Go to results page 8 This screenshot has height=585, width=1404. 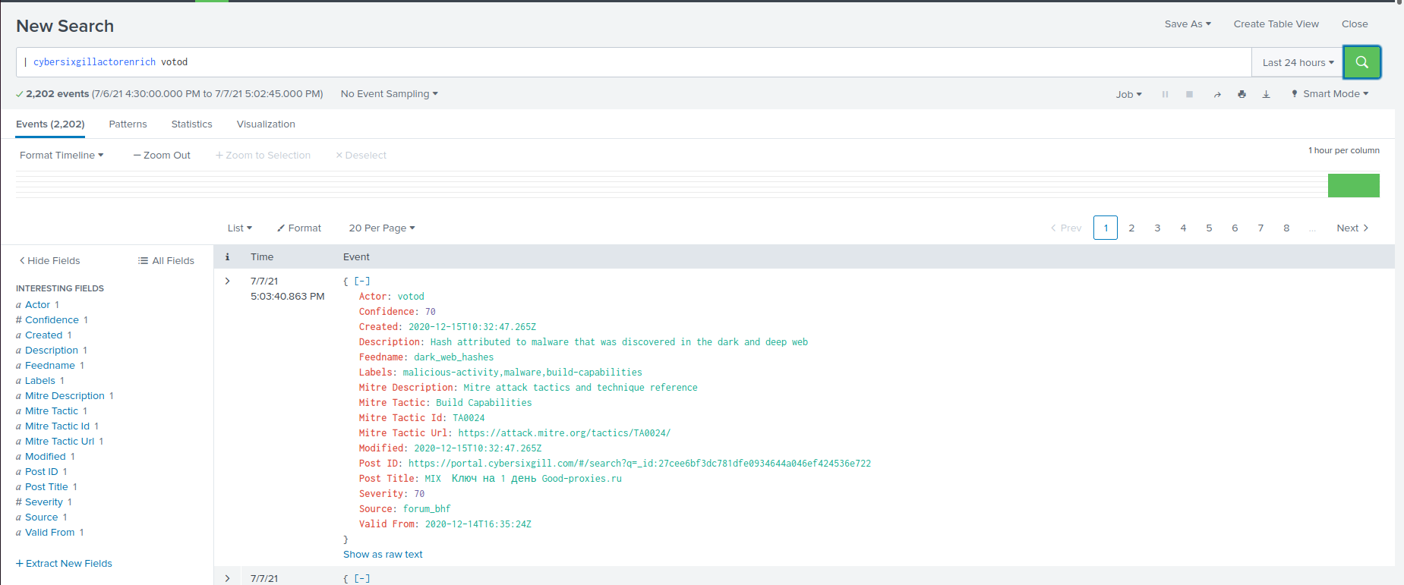click(1286, 228)
